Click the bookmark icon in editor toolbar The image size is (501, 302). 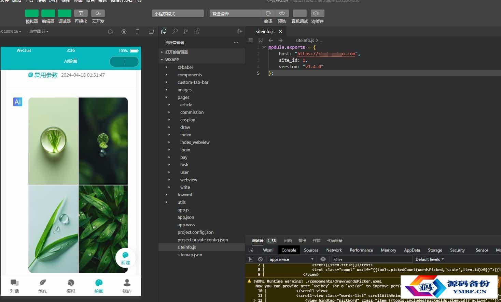pos(261,40)
